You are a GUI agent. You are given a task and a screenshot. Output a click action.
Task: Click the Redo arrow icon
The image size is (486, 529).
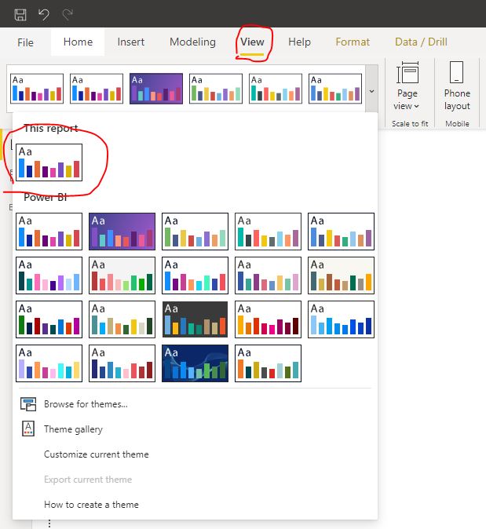pyautogui.click(x=68, y=14)
